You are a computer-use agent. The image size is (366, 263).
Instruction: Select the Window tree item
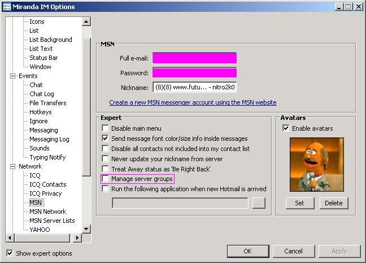click(x=40, y=67)
